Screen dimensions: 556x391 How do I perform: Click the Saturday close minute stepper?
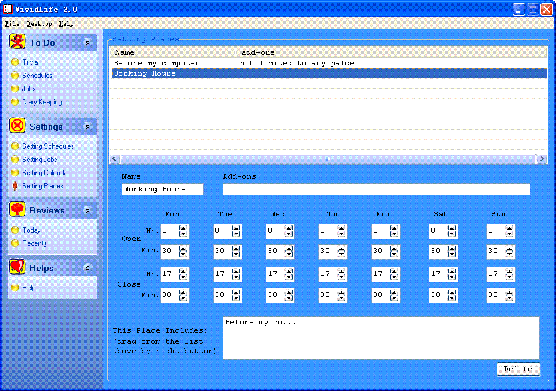pyautogui.click(x=452, y=295)
